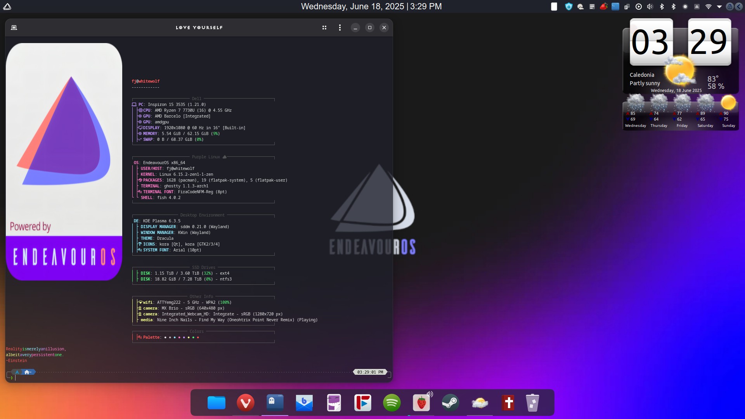Open the blue file manager folder in dock

point(217,402)
